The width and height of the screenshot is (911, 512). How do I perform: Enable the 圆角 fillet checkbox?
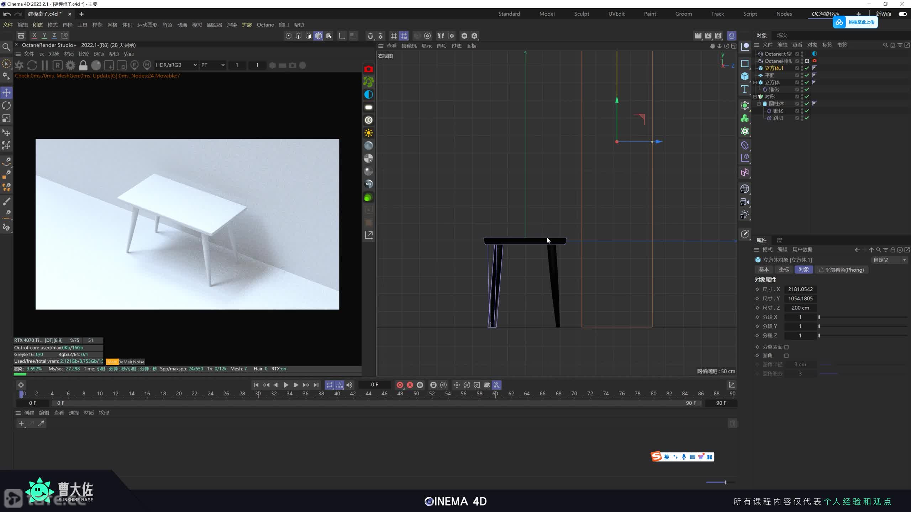[786, 356]
